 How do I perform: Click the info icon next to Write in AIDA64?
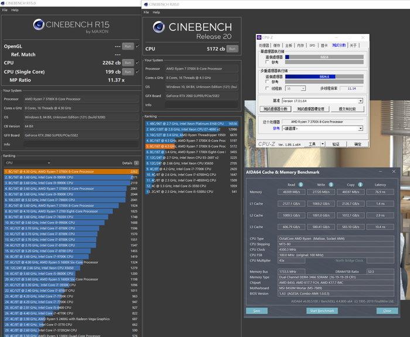point(331,185)
